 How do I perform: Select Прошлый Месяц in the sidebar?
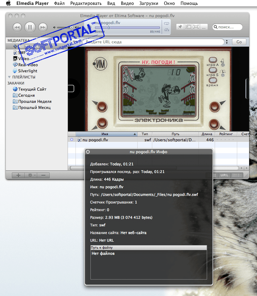[x=34, y=108]
